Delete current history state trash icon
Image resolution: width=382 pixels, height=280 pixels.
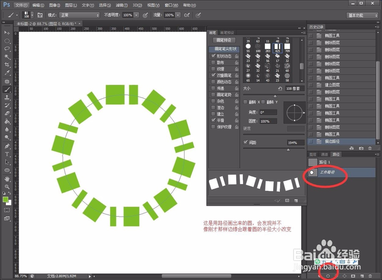click(370, 148)
